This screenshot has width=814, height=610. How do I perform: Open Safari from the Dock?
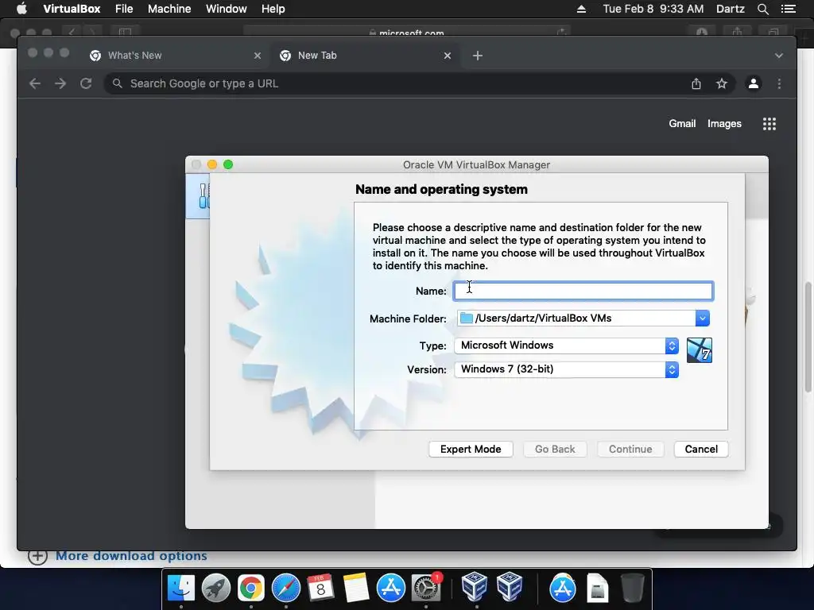point(286,589)
